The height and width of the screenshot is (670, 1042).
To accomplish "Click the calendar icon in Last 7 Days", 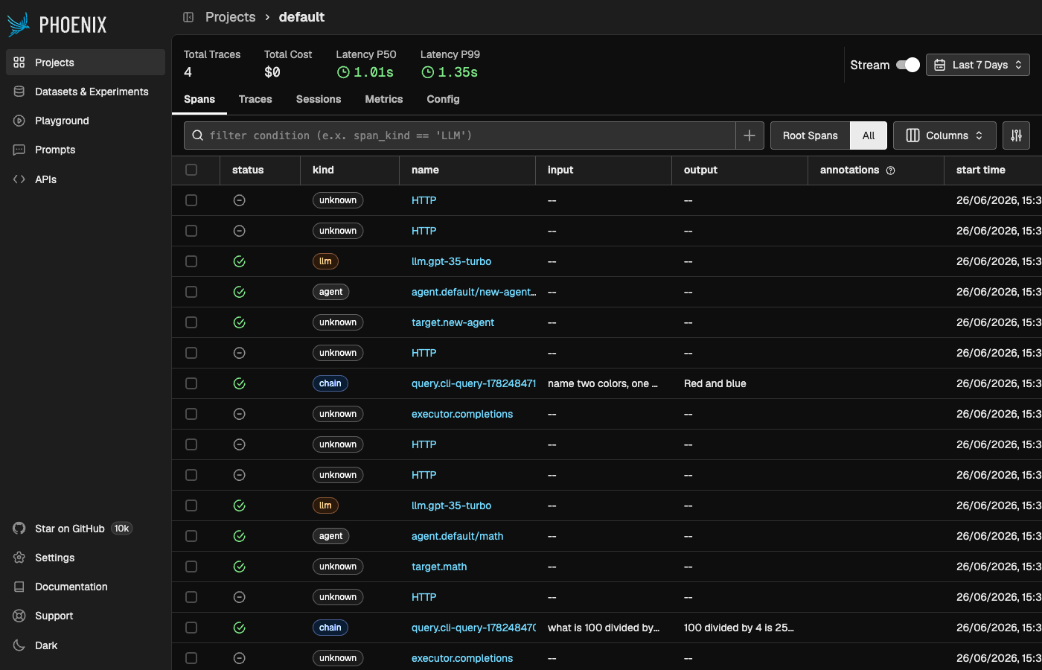I will tap(940, 65).
